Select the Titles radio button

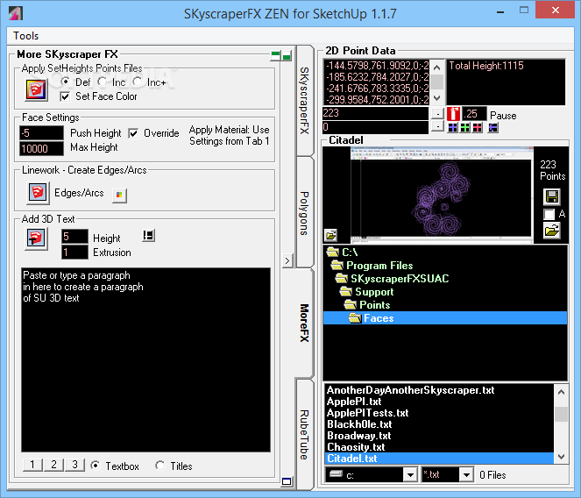pyautogui.click(x=160, y=465)
